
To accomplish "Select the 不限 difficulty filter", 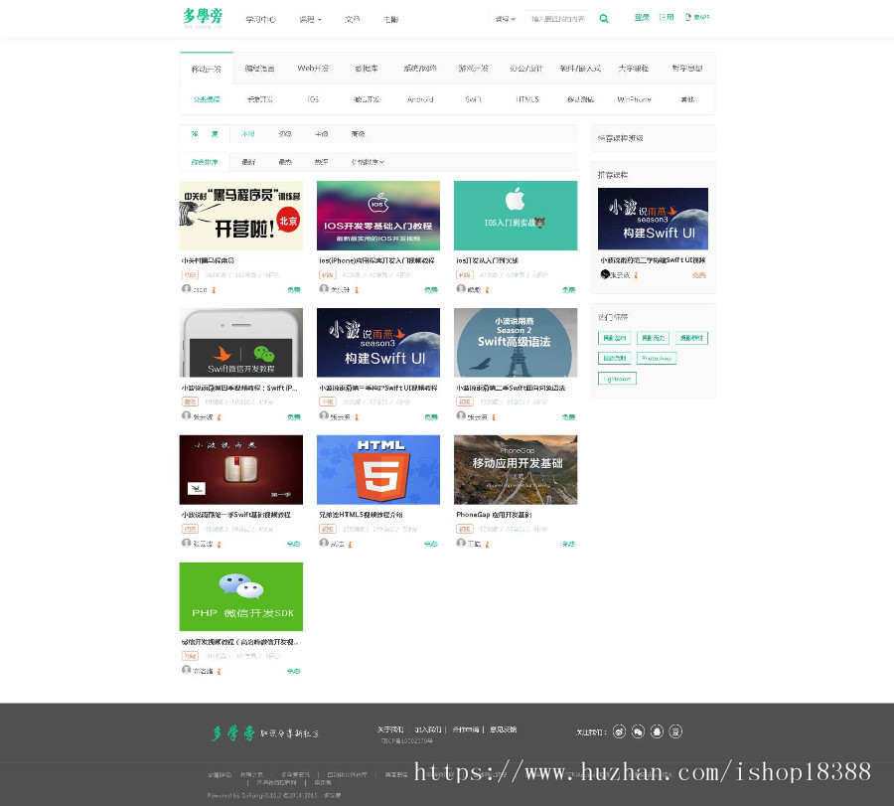I will point(248,134).
